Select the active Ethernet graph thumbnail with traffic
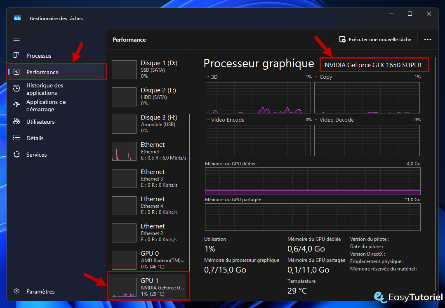This screenshot has width=445, height=308. (x=124, y=151)
